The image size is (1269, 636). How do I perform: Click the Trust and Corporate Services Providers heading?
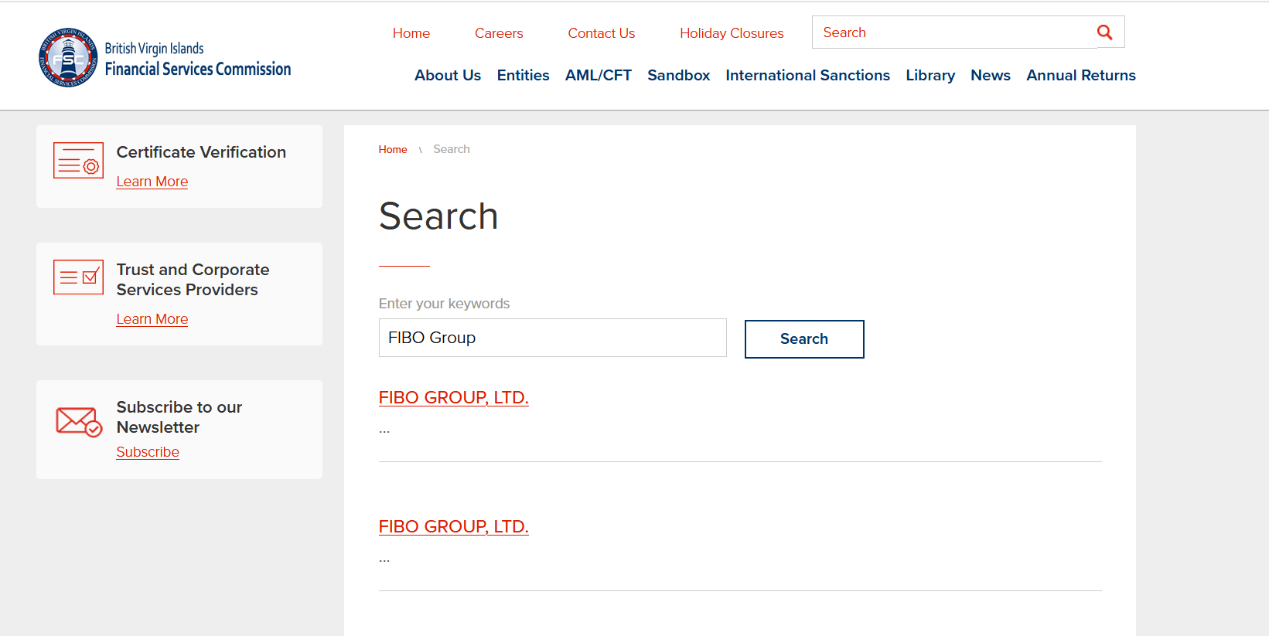193,280
